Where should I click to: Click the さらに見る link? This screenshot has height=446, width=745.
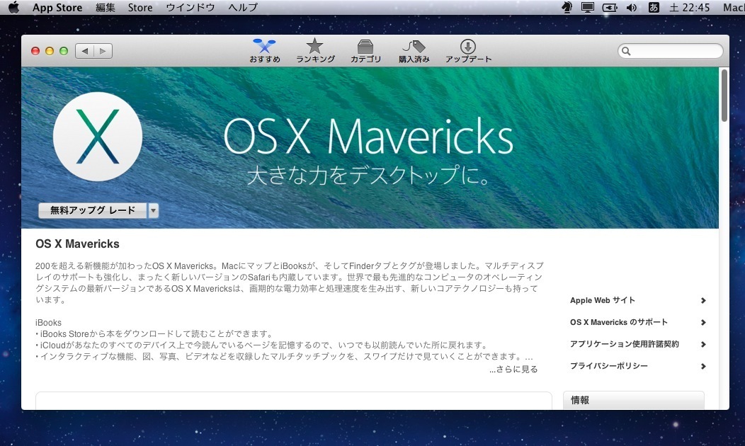(513, 369)
